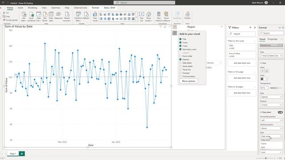
Task: Open Excel workbook import
Action: (31, 16)
